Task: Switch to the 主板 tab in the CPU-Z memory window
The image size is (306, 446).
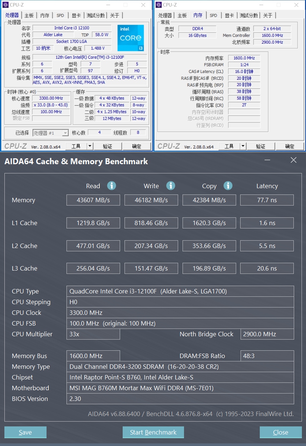Action: point(182,15)
